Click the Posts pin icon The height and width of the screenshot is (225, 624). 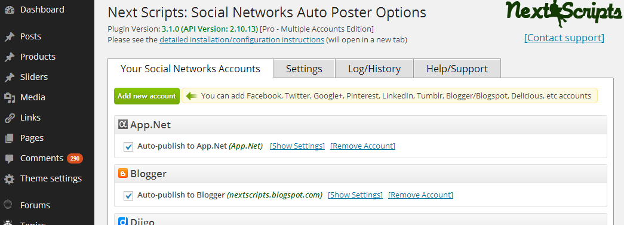click(9, 36)
